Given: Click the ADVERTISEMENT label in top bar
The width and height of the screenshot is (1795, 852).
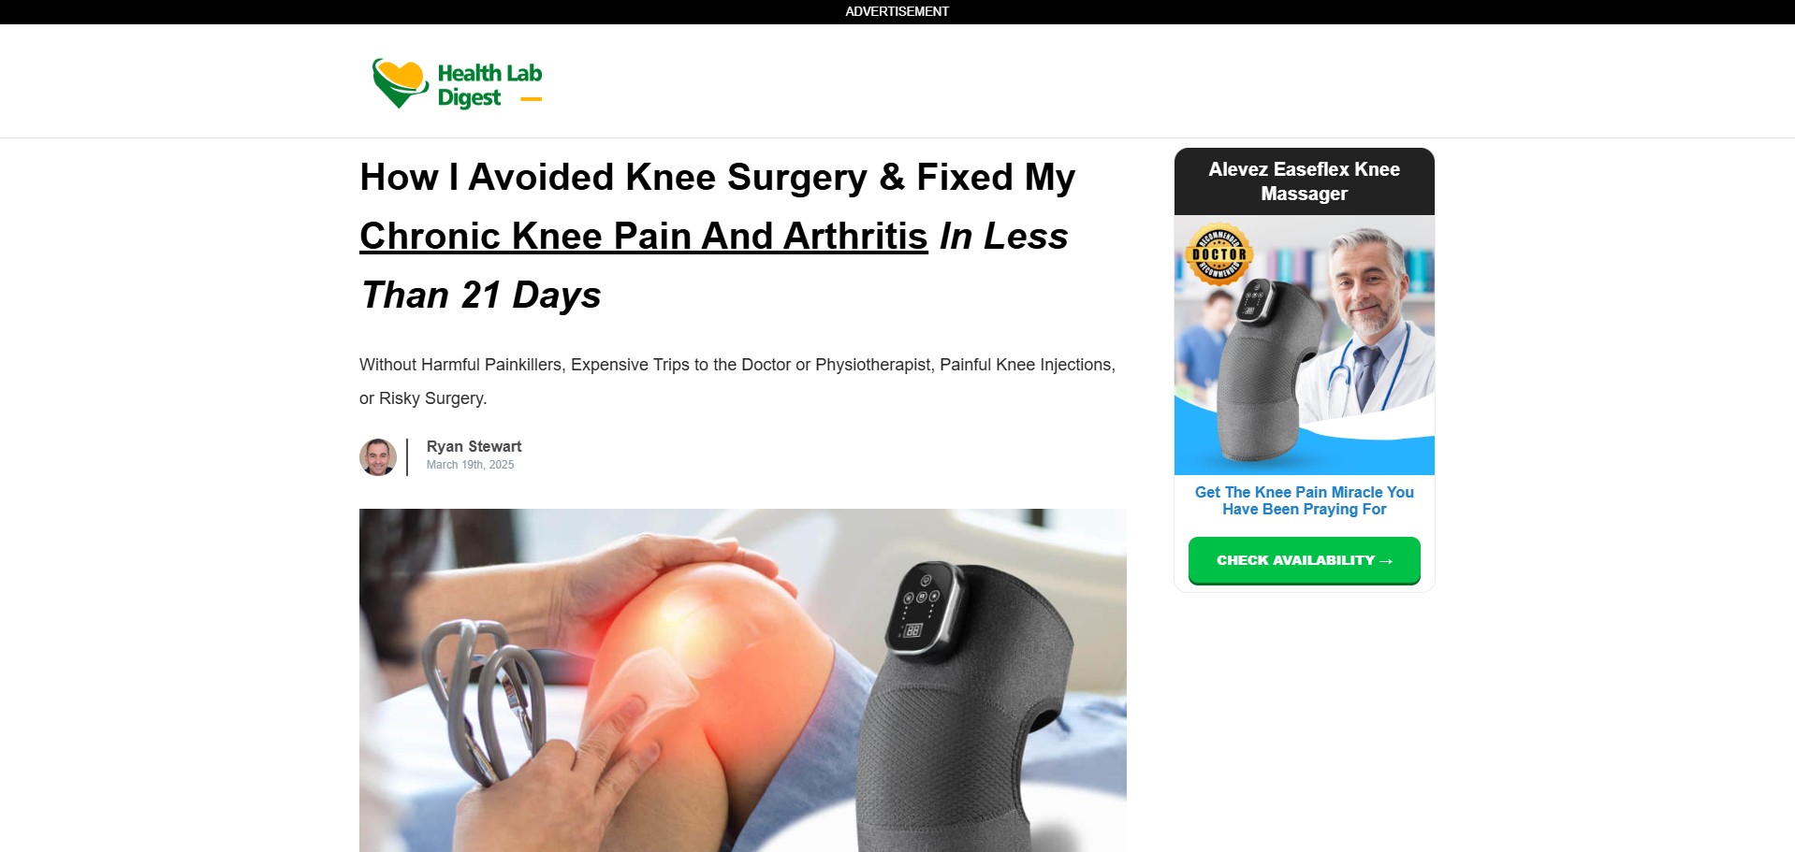Looking at the screenshot, I should coord(897,11).
